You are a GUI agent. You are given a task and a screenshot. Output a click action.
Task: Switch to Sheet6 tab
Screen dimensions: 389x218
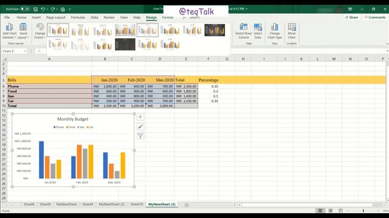pos(29,205)
